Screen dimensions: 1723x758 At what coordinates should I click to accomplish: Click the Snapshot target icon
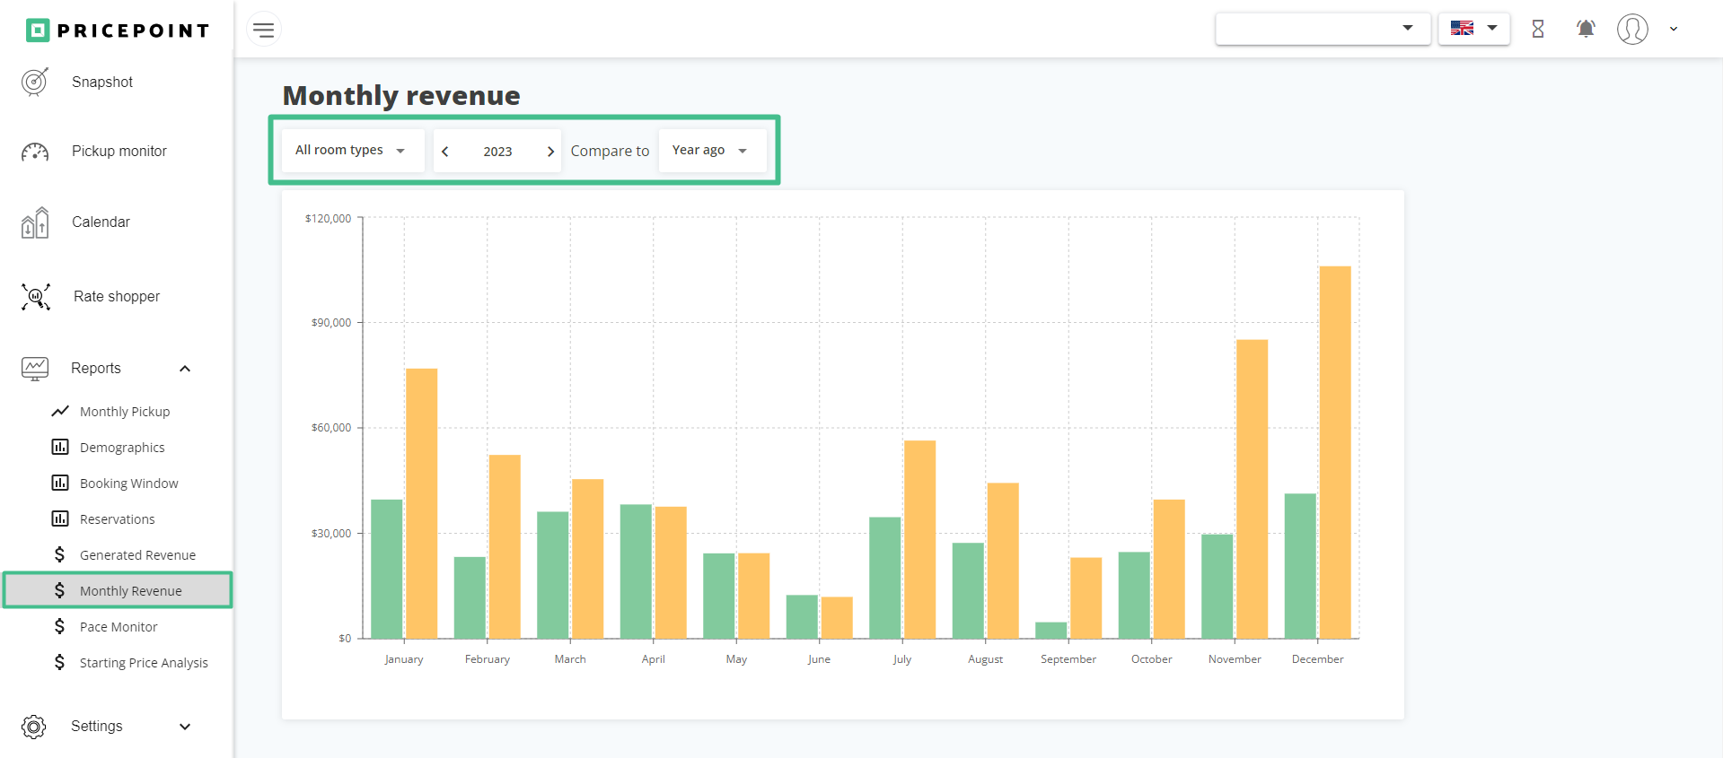tap(35, 82)
